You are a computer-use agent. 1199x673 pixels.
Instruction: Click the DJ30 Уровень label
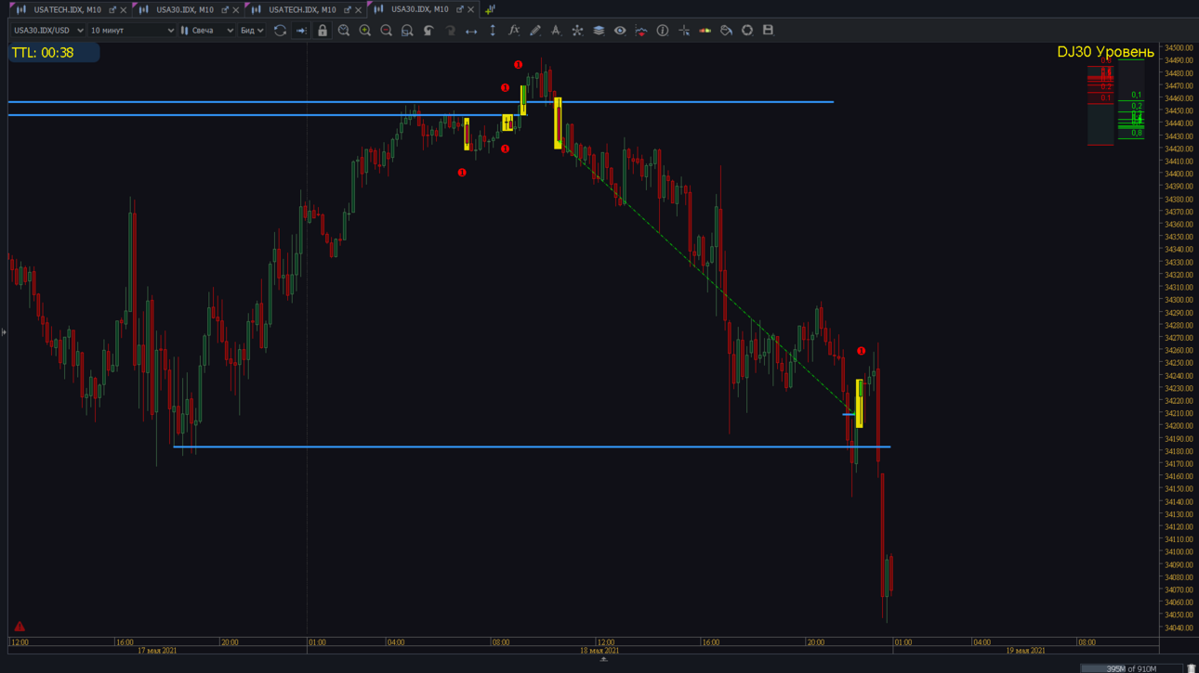[x=1105, y=52]
